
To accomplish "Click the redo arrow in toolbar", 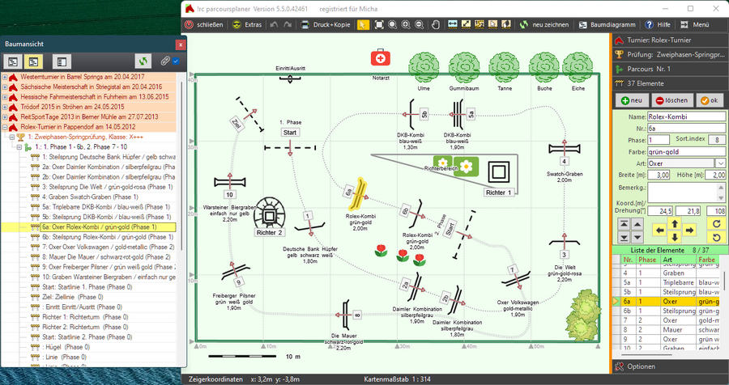I will 288,24.
